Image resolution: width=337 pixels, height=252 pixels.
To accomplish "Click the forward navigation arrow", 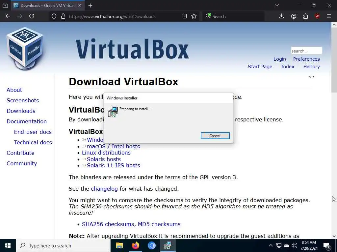I will pyautogui.click(x=20, y=16).
